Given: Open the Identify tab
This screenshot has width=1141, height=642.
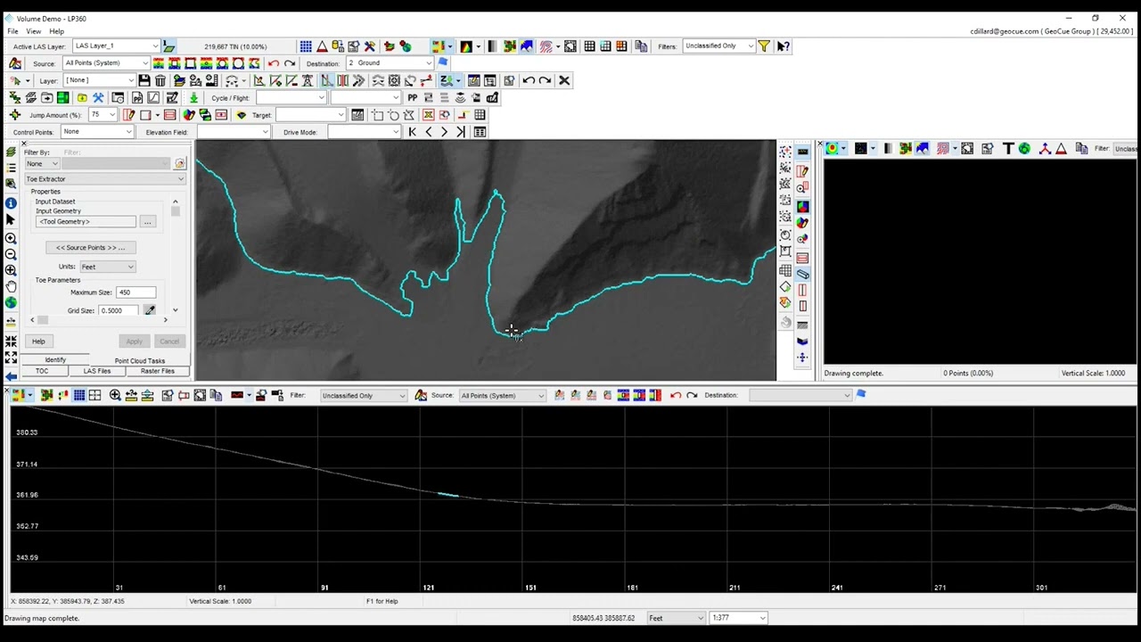Looking at the screenshot, I should [x=55, y=360].
